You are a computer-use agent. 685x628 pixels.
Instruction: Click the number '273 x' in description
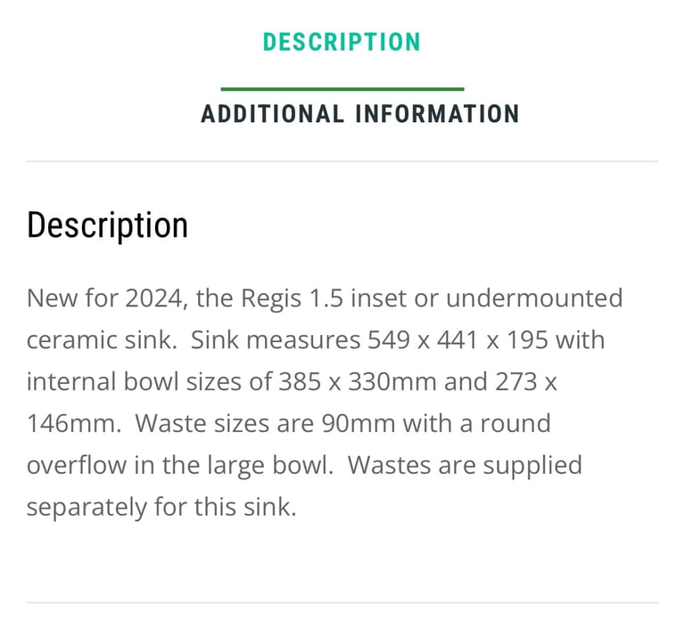point(526,381)
